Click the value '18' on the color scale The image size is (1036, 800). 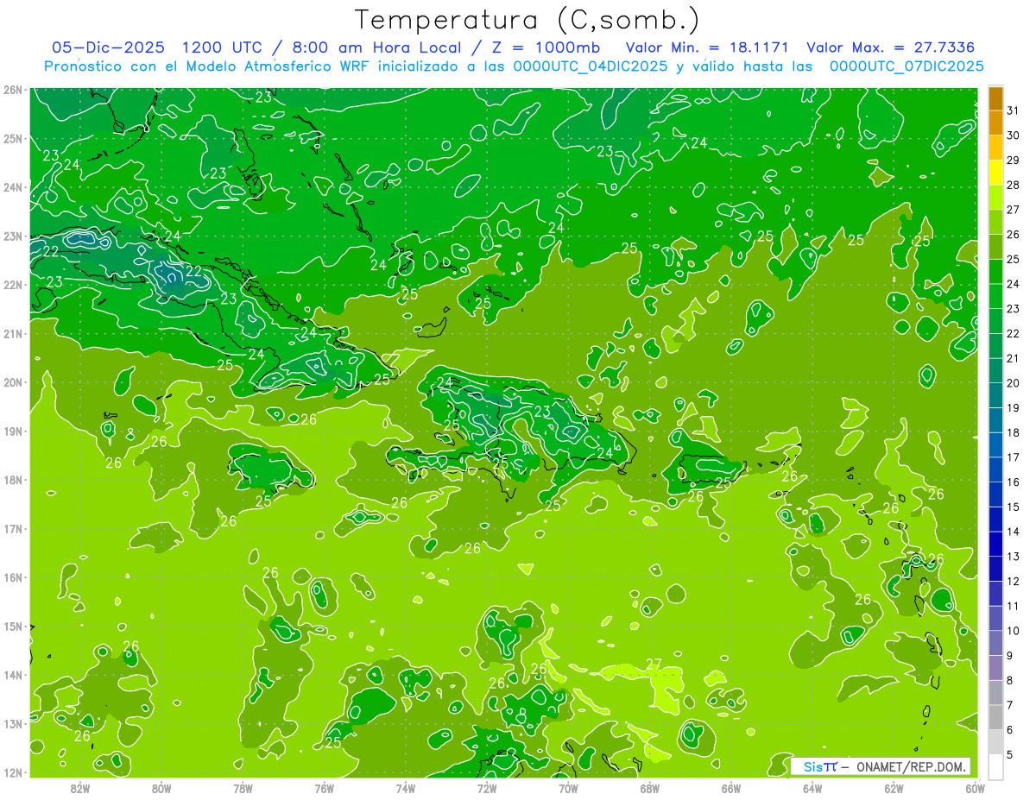click(1014, 432)
